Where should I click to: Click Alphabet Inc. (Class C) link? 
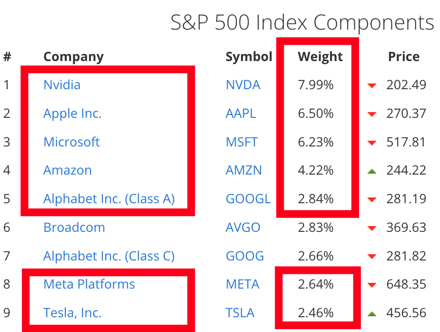109,256
